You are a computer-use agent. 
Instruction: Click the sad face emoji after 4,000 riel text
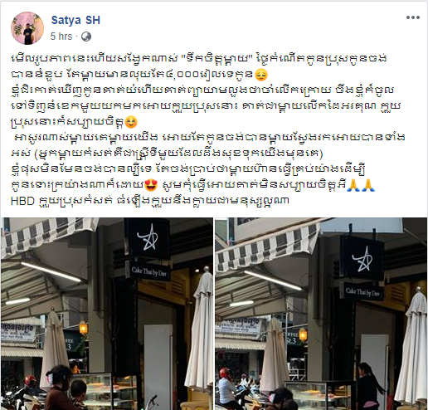click(261, 75)
